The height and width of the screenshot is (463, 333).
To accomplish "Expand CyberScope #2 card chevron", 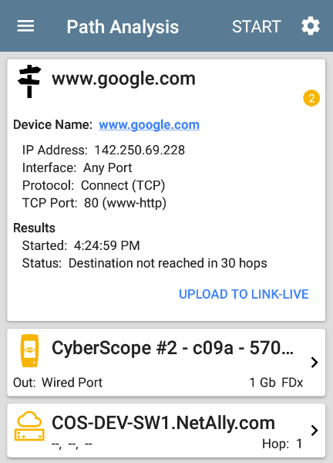I will click(314, 362).
